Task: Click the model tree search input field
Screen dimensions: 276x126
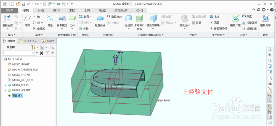Action: (x=19, y=53)
